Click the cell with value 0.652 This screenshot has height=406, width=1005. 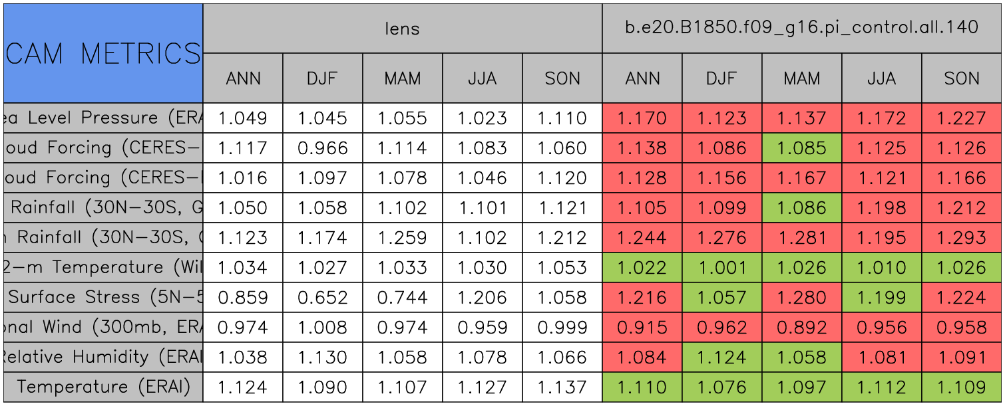tap(323, 297)
